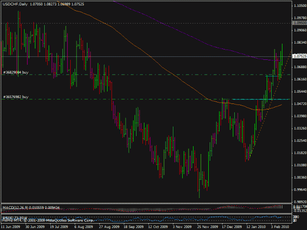307x230 pixels.
Task: Click the 1.09780 price scale label
Action: coord(300,18)
